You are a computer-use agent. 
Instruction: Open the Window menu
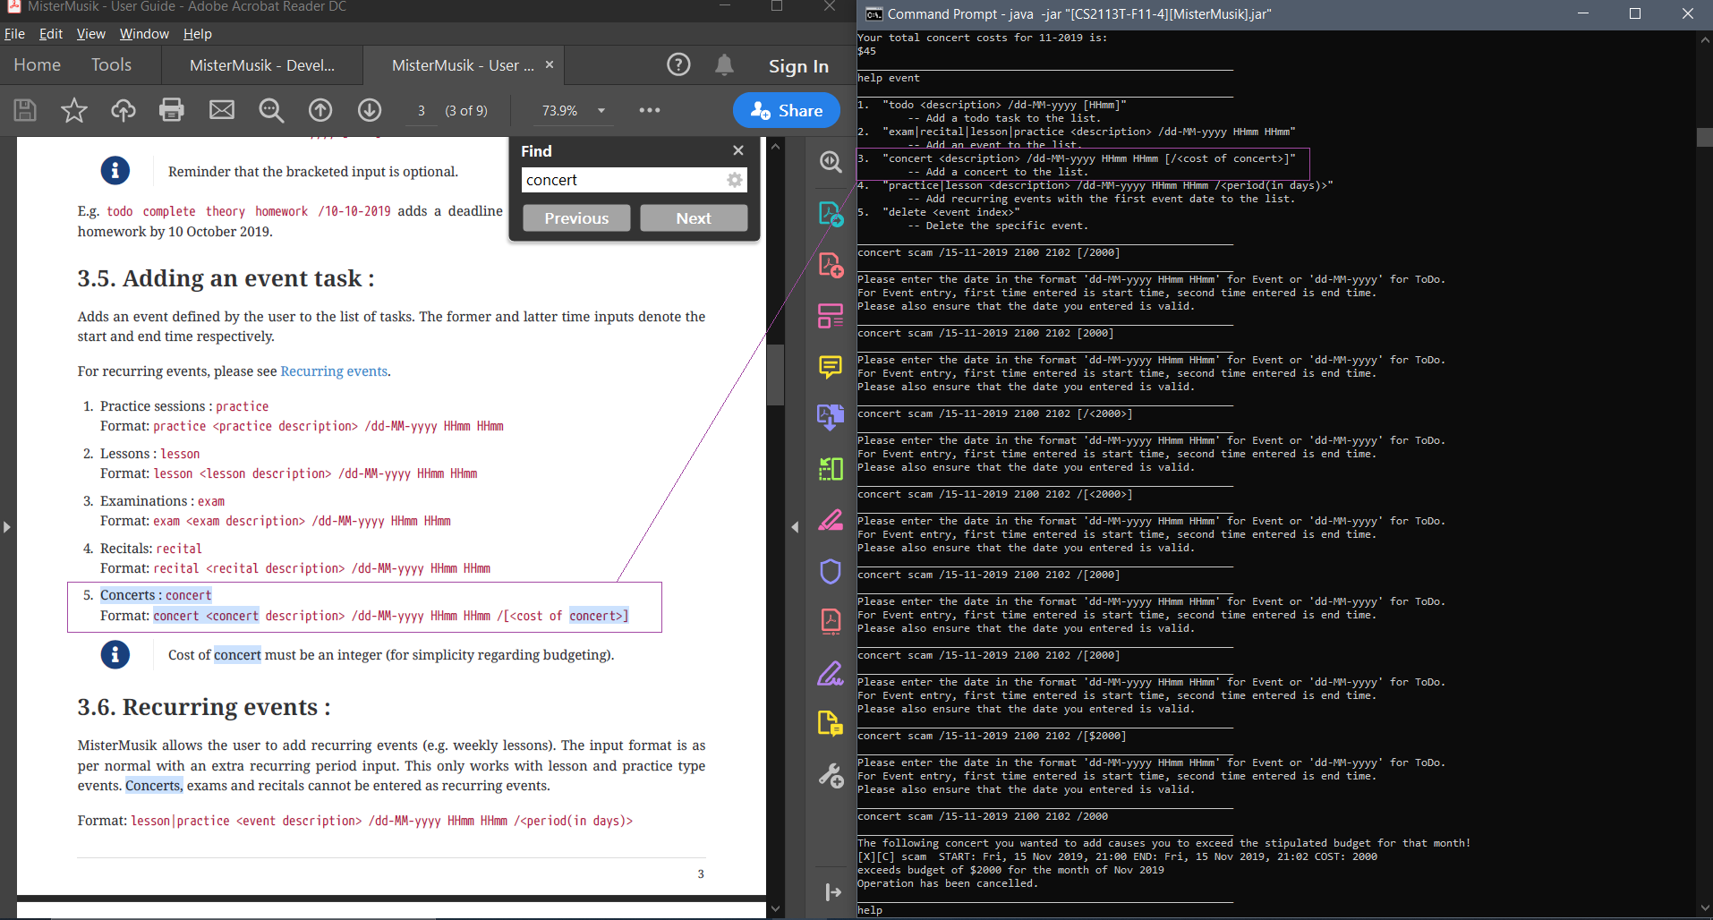[x=144, y=34]
